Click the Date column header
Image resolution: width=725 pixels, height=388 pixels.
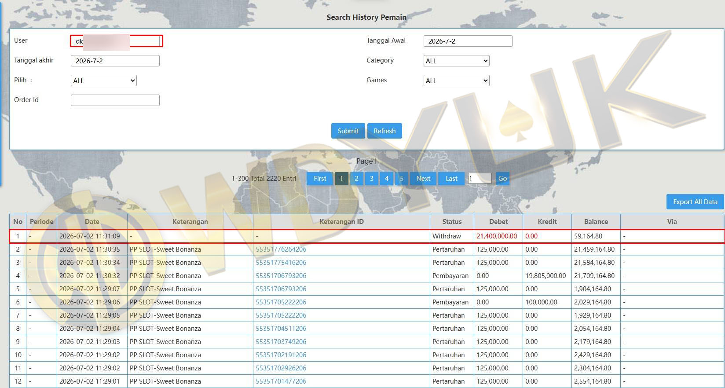pyautogui.click(x=92, y=222)
